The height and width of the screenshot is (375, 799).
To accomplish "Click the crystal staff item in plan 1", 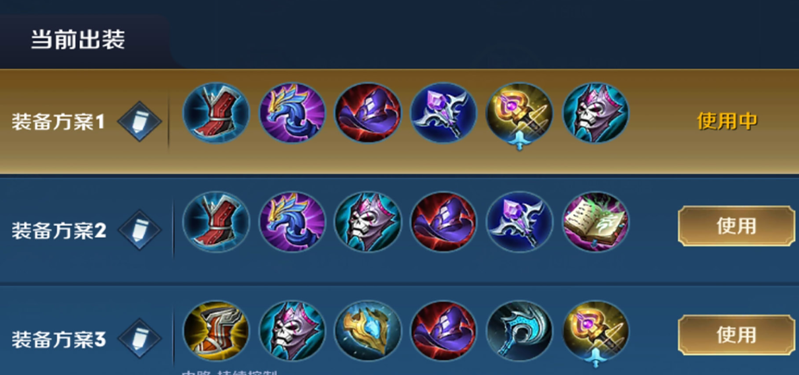I will click(443, 113).
